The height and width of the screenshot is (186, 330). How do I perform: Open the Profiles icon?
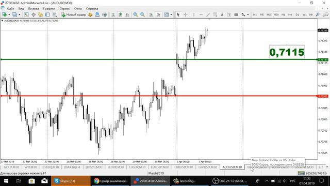click(x=14, y=14)
